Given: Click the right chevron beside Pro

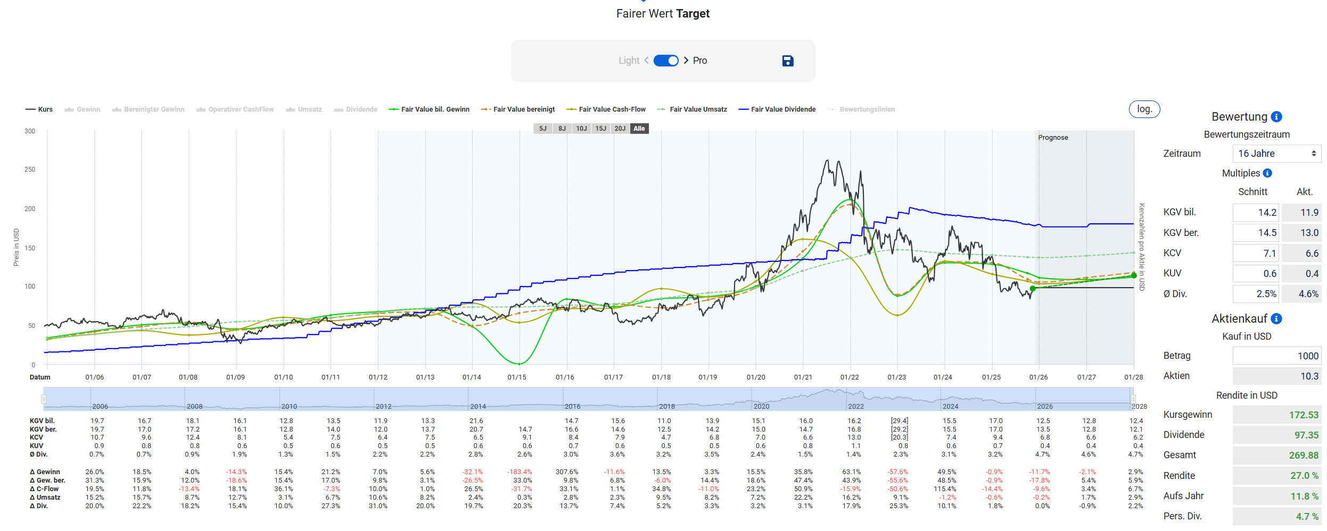Looking at the screenshot, I should click(686, 61).
